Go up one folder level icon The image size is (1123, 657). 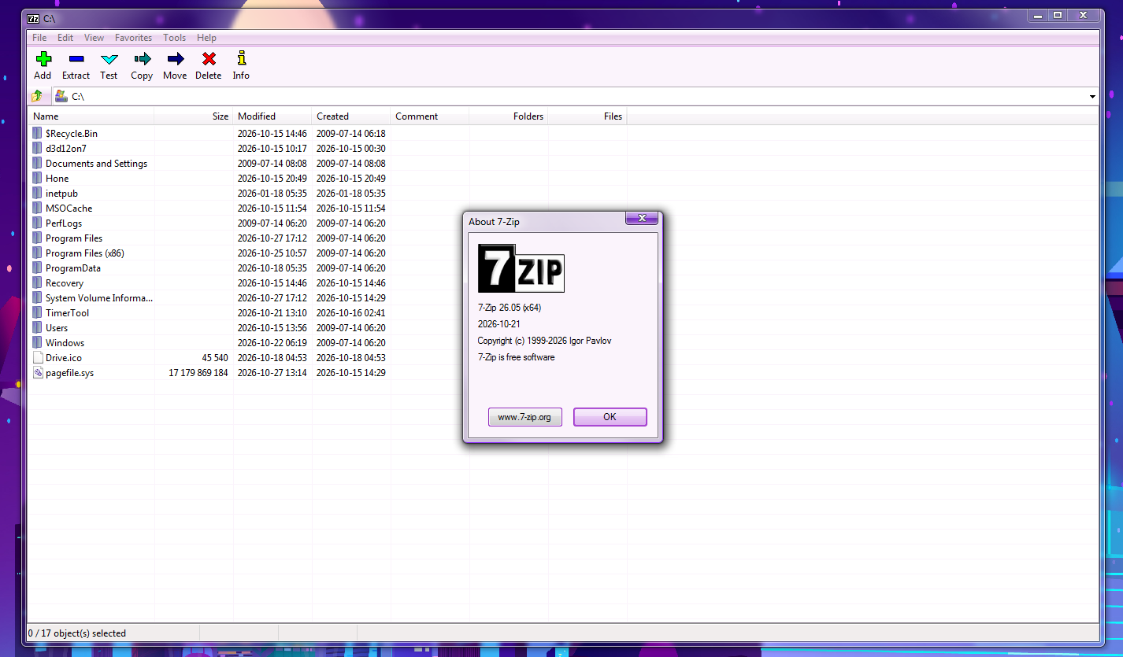(x=37, y=96)
